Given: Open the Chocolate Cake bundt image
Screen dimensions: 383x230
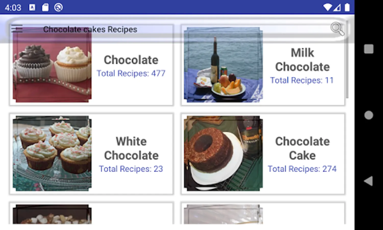Looking at the screenshot, I should pos(223,153).
